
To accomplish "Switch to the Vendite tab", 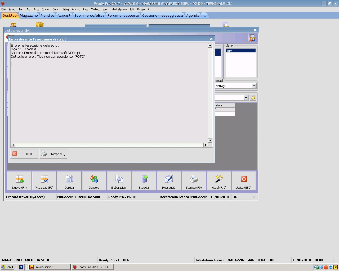I will [x=48, y=15].
